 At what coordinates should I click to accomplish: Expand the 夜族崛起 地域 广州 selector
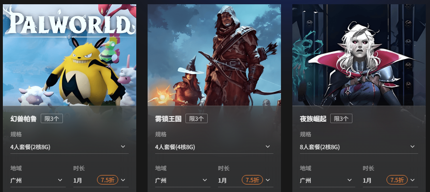[327, 181]
